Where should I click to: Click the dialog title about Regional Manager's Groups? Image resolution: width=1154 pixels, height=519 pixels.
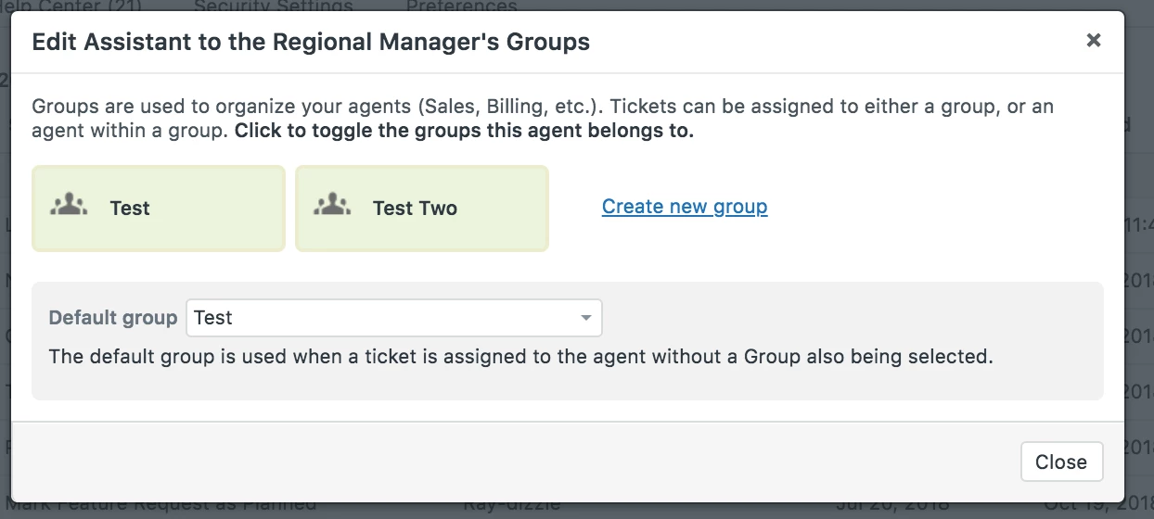pos(311,42)
